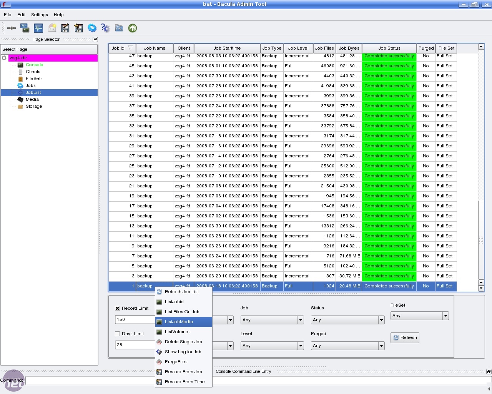Sort by the Job Id column header
The height and width of the screenshot is (394, 492).
tap(122, 48)
